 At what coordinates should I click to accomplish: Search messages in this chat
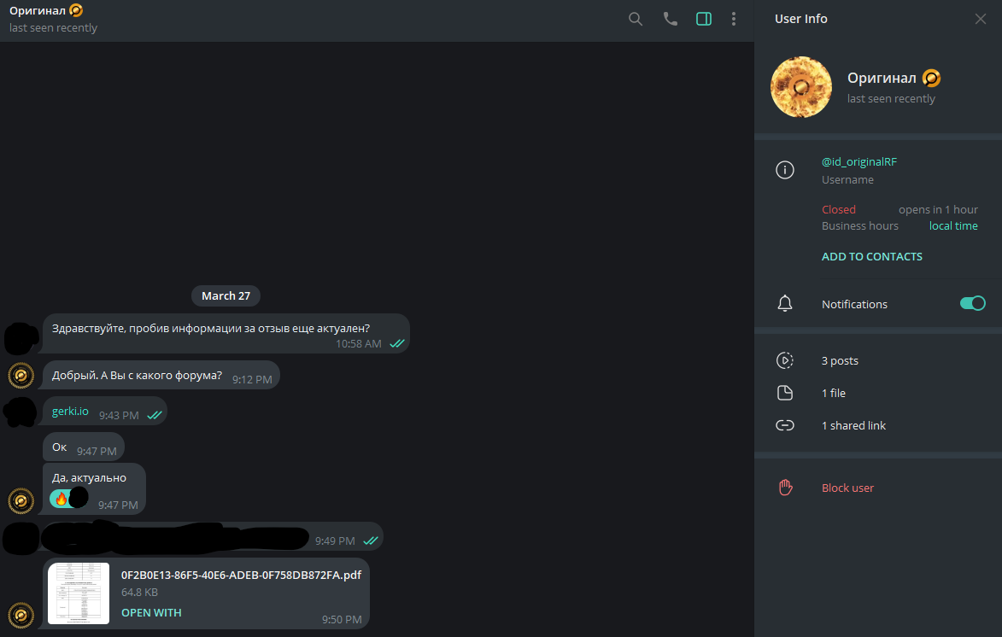point(636,19)
